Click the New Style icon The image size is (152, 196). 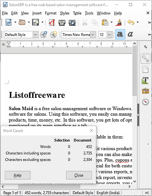point(54,35)
